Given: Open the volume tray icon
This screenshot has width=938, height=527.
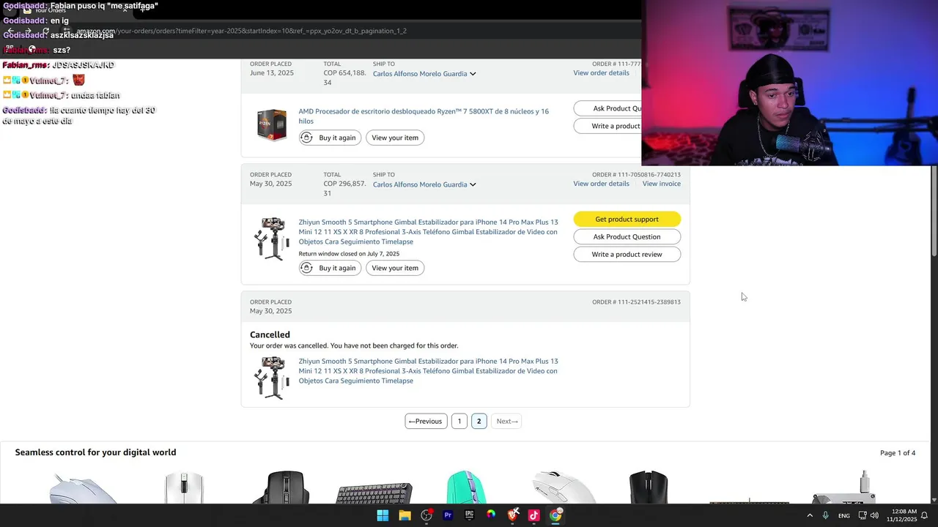Looking at the screenshot, I should click(874, 515).
